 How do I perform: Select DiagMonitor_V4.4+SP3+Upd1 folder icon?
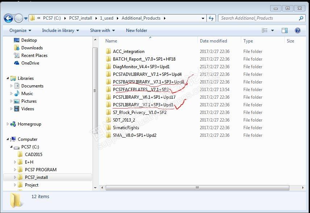(108, 67)
